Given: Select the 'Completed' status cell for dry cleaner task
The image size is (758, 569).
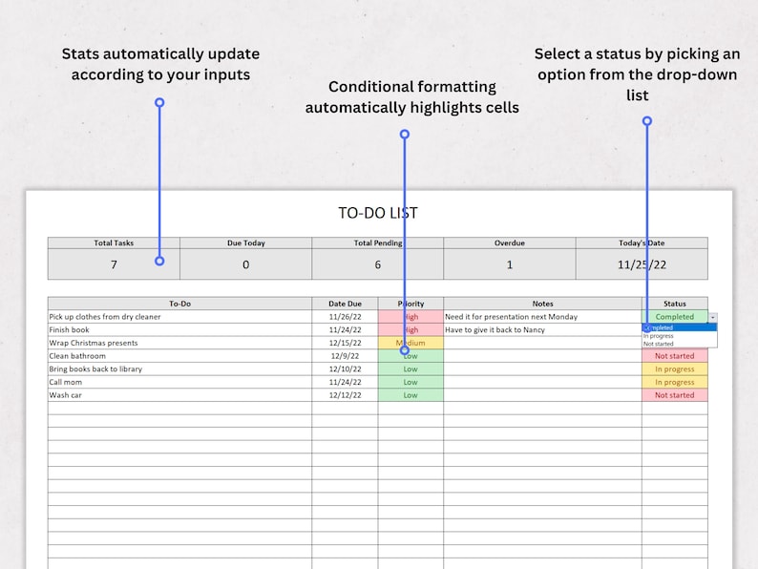Looking at the screenshot, I should click(x=675, y=317).
